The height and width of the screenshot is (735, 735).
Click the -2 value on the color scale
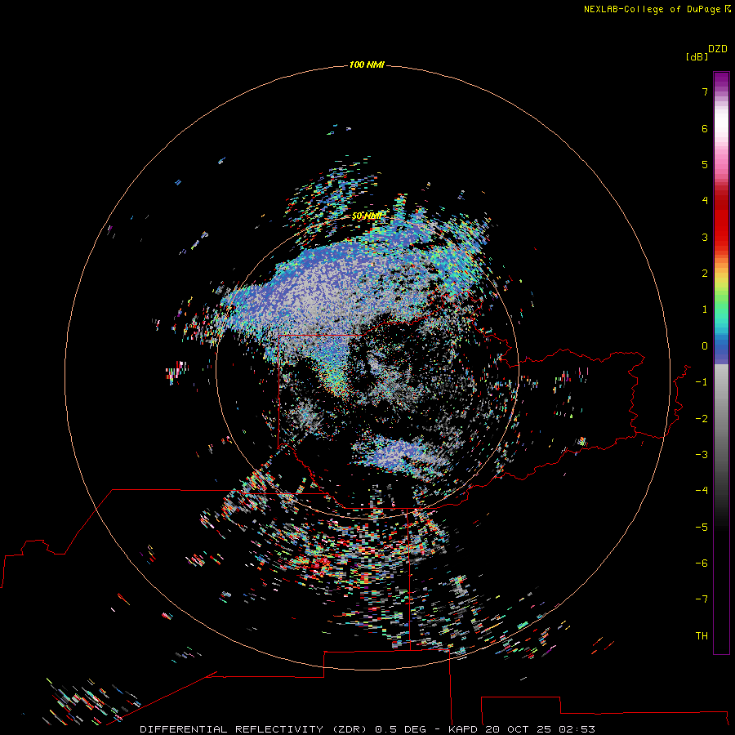(702, 419)
